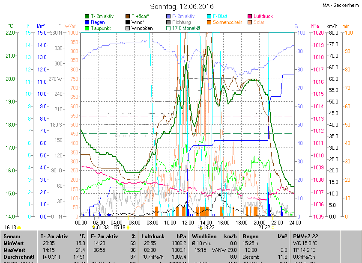
Task: Click the sunset icon after 21:32
Action: click(x=272, y=228)
